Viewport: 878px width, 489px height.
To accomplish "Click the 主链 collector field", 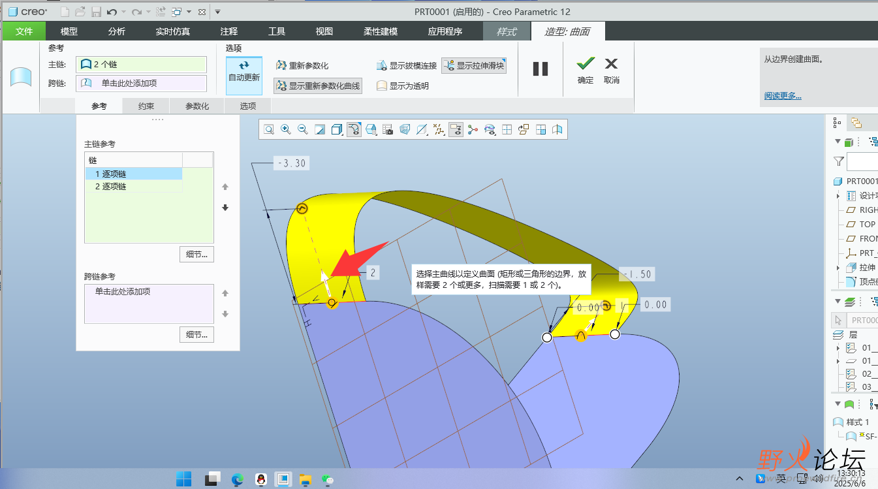I will point(141,65).
